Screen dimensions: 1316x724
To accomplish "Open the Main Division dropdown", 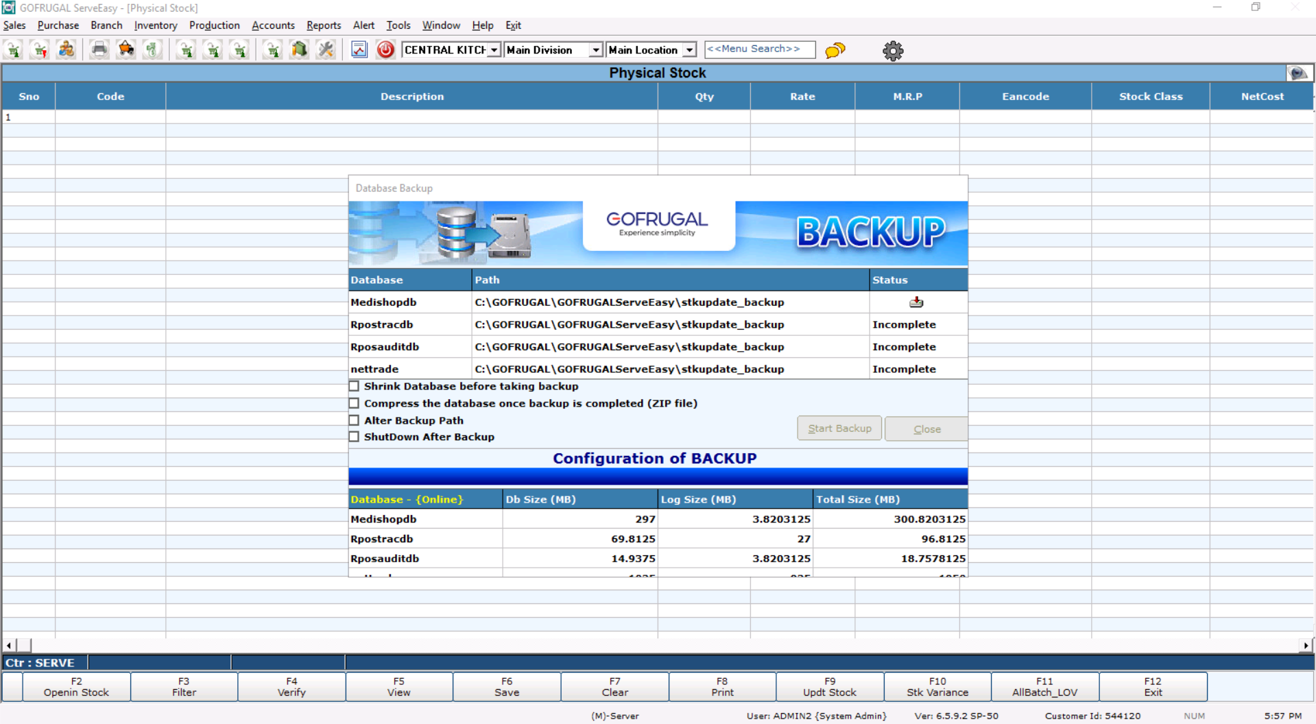I will coord(595,50).
